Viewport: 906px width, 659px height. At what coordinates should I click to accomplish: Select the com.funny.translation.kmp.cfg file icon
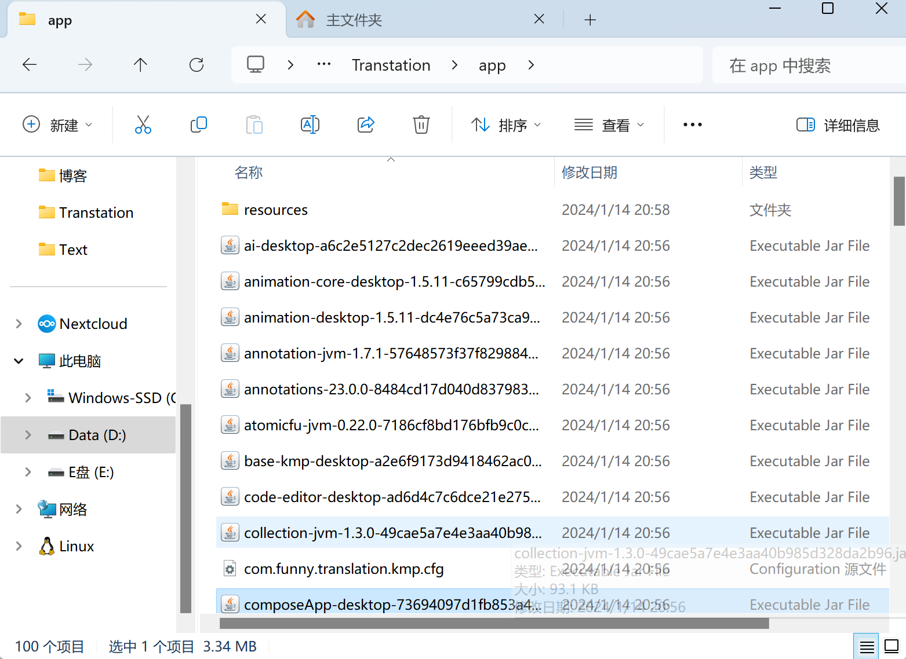[230, 569]
